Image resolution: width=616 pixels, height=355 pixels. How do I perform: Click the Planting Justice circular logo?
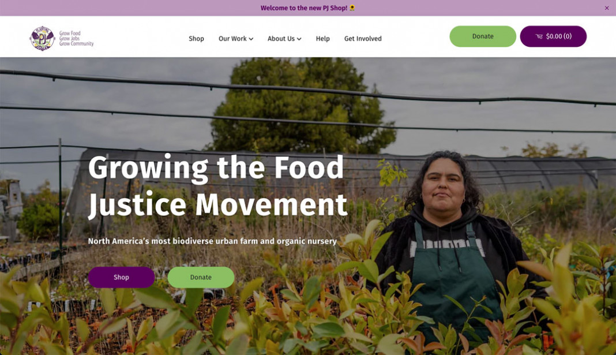pos(42,38)
